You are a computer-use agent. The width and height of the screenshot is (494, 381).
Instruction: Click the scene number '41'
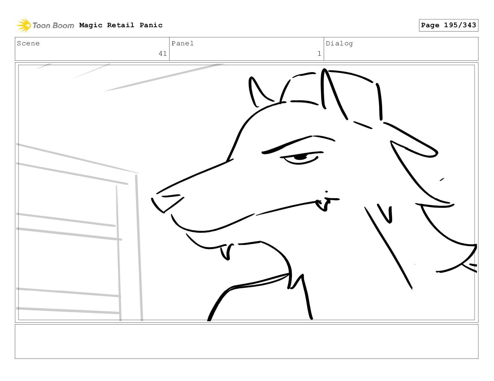pos(163,53)
